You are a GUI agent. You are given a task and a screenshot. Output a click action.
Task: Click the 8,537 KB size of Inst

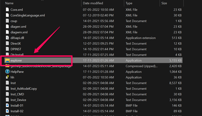(175, 83)
